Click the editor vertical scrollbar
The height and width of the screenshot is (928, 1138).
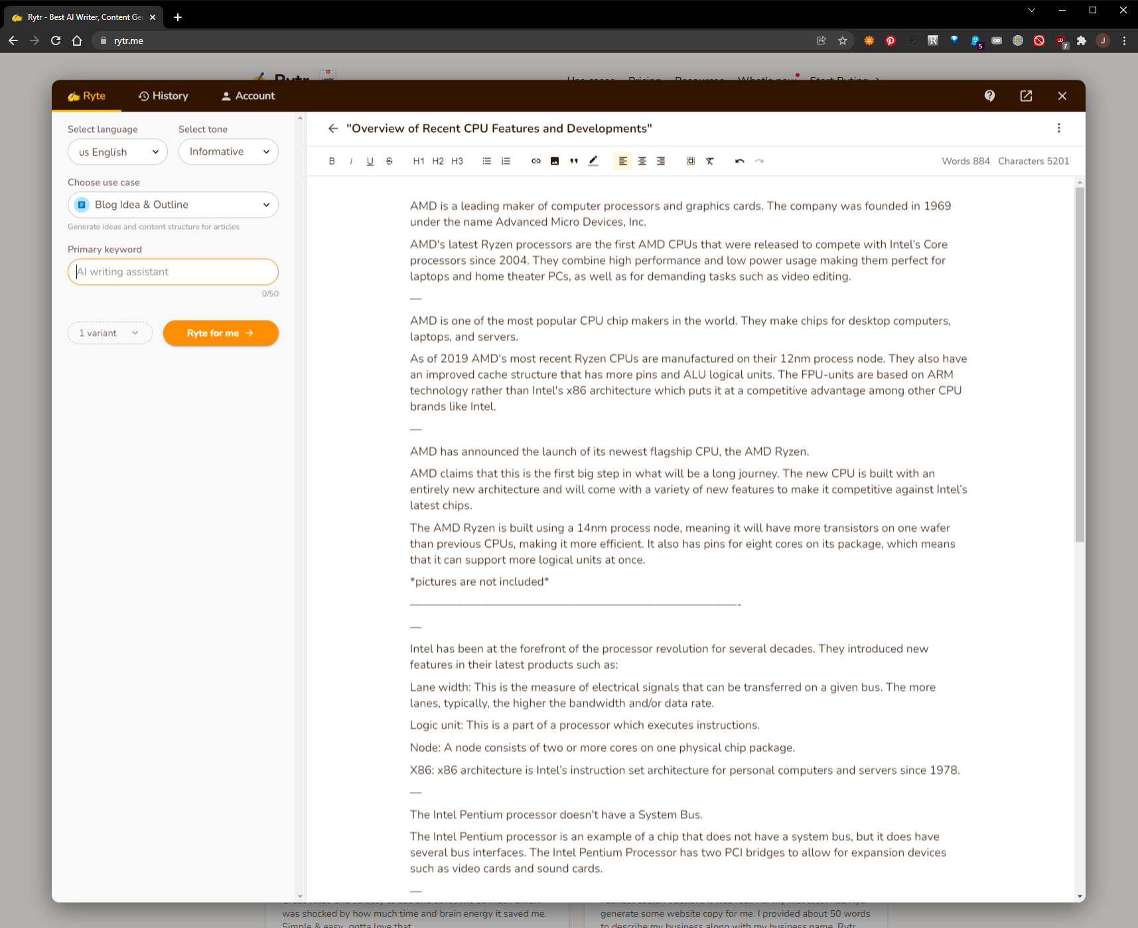(1080, 365)
